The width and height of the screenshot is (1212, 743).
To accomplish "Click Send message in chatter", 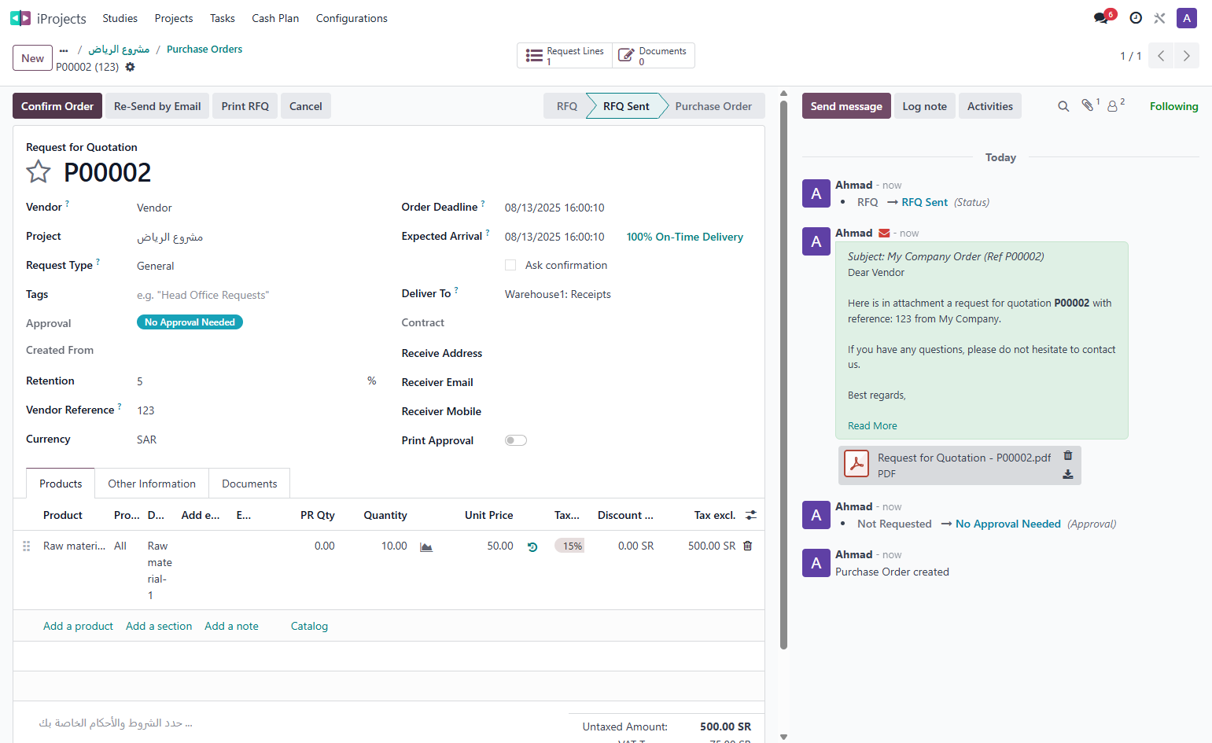I will pyautogui.click(x=846, y=106).
